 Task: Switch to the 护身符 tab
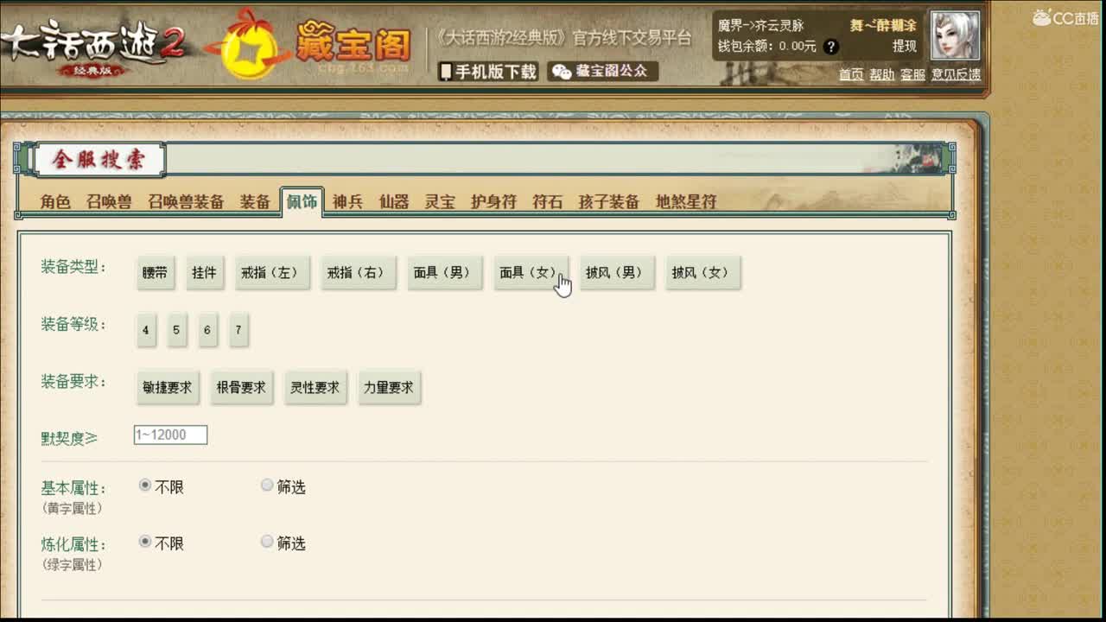(x=493, y=202)
